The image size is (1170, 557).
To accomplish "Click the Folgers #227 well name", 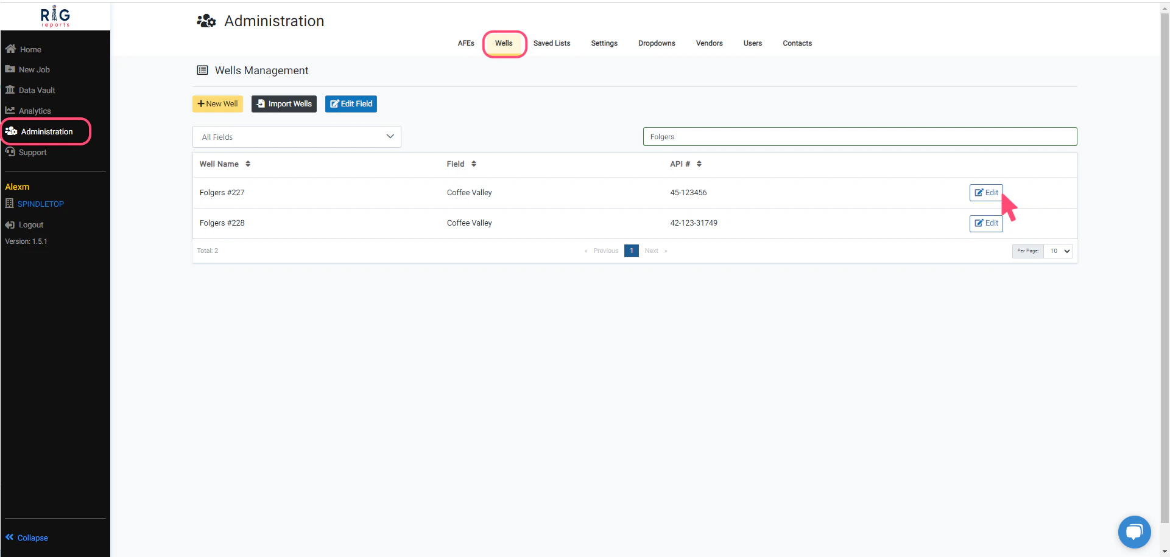I will click(x=222, y=193).
